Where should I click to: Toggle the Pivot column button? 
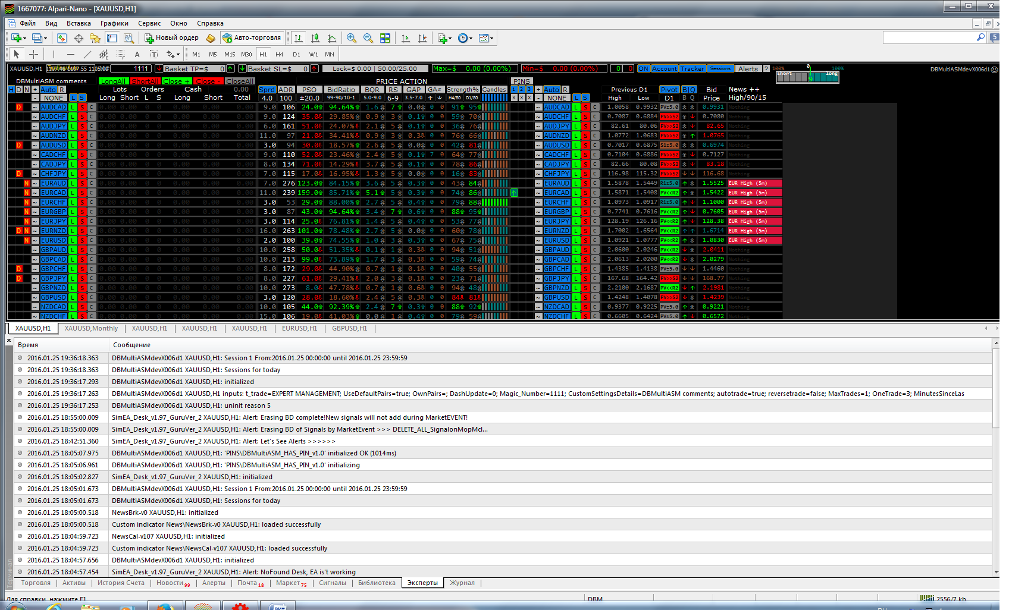pyautogui.click(x=669, y=89)
